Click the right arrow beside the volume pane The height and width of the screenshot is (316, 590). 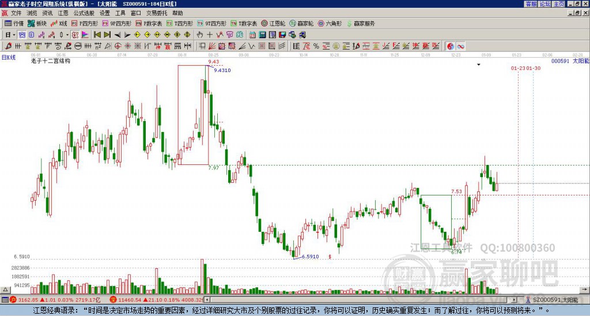[x=584, y=289]
